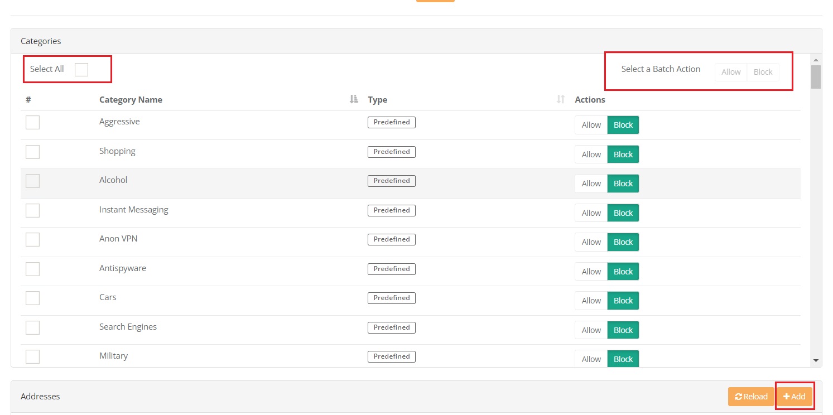Viewport: 833px width, 415px height.
Task: Click the Category Name column header
Action: pyautogui.click(x=131, y=100)
